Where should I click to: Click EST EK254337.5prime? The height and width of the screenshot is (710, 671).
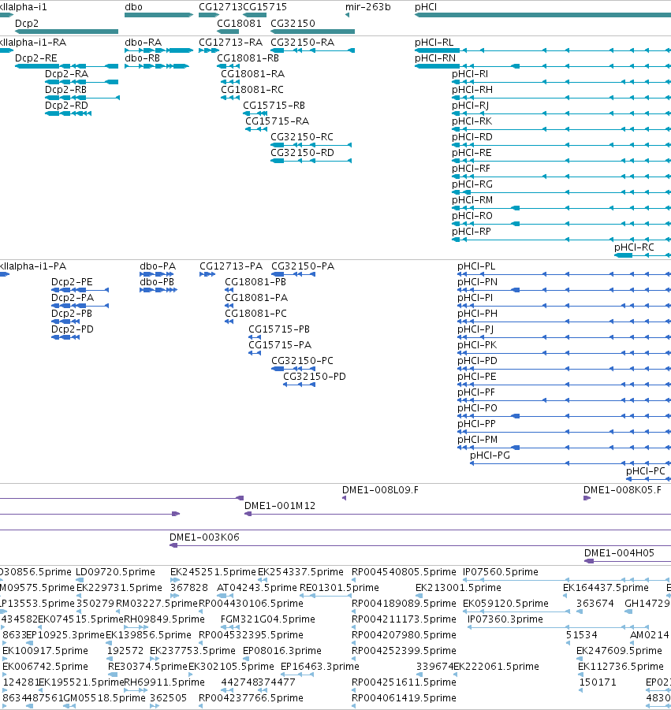(x=300, y=572)
